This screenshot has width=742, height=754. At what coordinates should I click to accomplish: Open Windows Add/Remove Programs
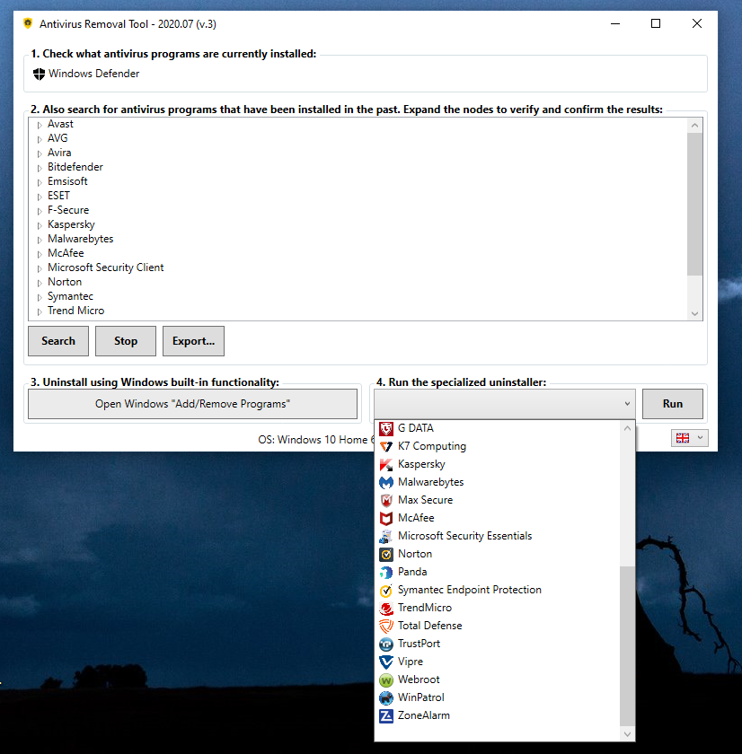192,404
